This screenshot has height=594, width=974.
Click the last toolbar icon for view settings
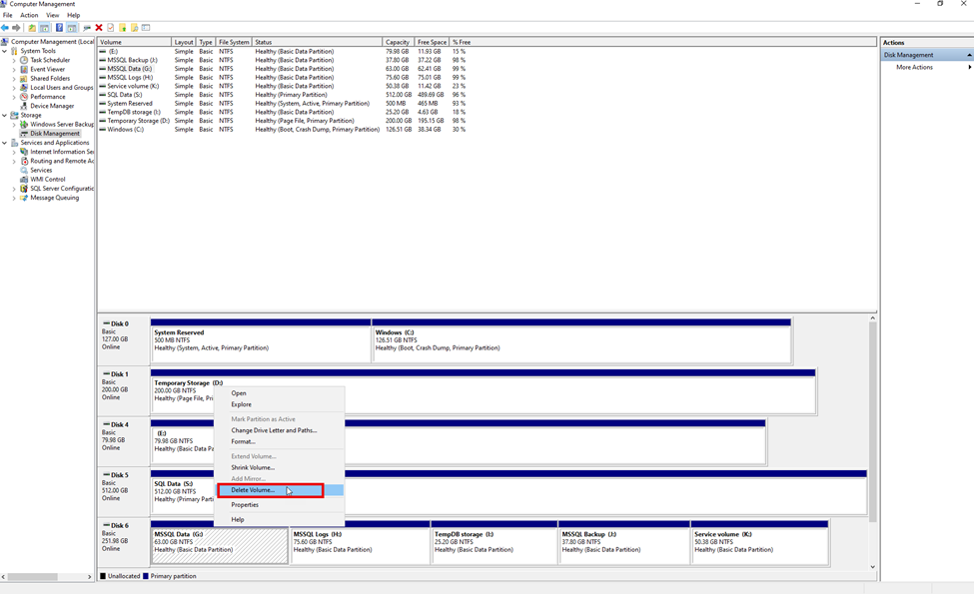coord(146,28)
